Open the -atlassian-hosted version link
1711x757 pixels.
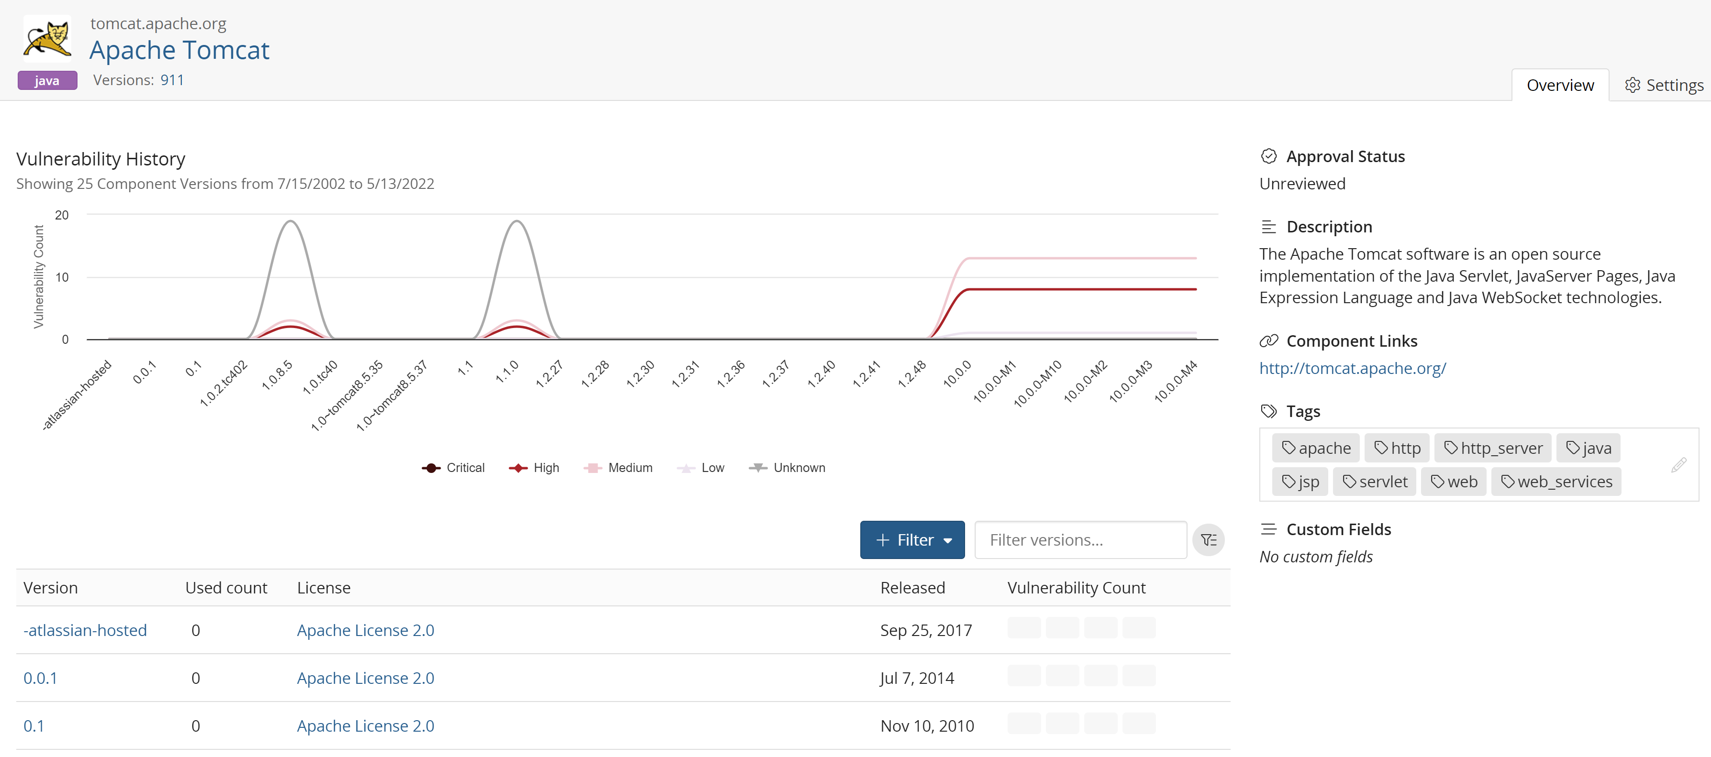click(x=85, y=630)
